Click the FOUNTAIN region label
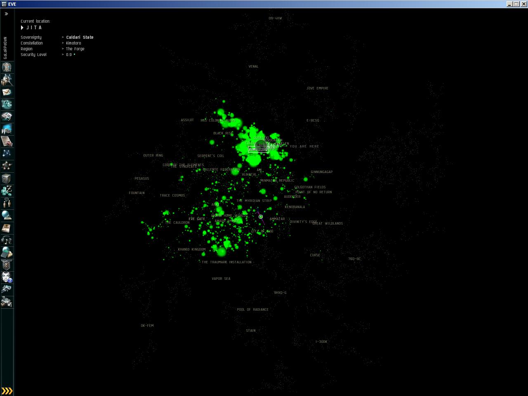Screen dimensions: 528x396 coord(137,193)
